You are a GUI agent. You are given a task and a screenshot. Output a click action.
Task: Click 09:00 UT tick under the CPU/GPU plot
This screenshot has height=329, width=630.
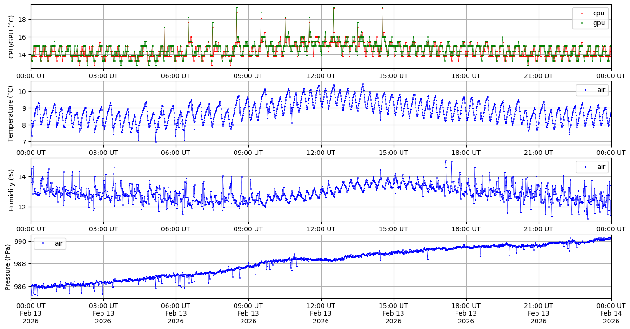coord(248,76)
